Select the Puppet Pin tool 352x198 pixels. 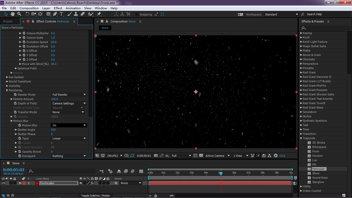click(99, 14)
